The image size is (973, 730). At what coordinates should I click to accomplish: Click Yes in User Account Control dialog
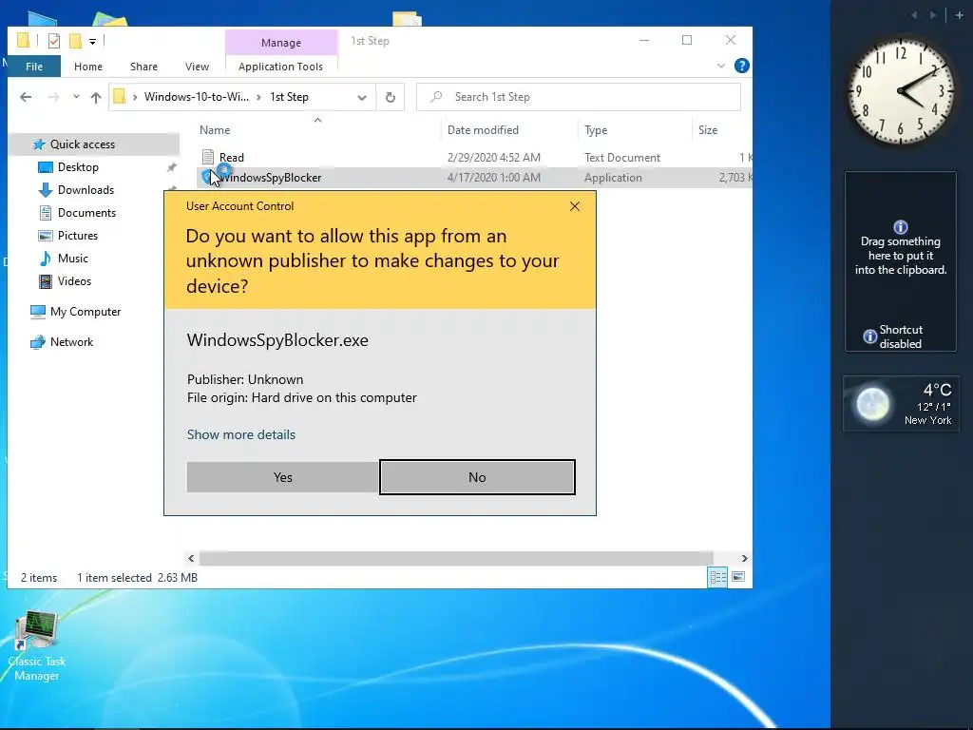(x=282, y=477)
